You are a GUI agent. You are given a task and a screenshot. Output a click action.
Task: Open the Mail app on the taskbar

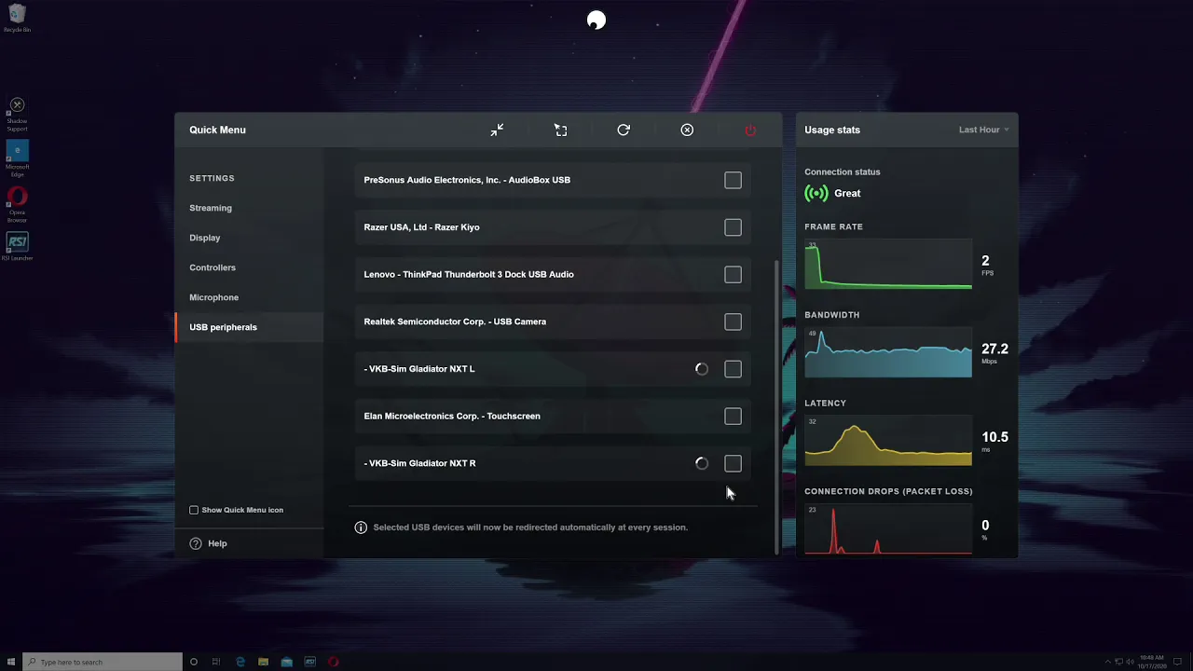click(287, 662)
